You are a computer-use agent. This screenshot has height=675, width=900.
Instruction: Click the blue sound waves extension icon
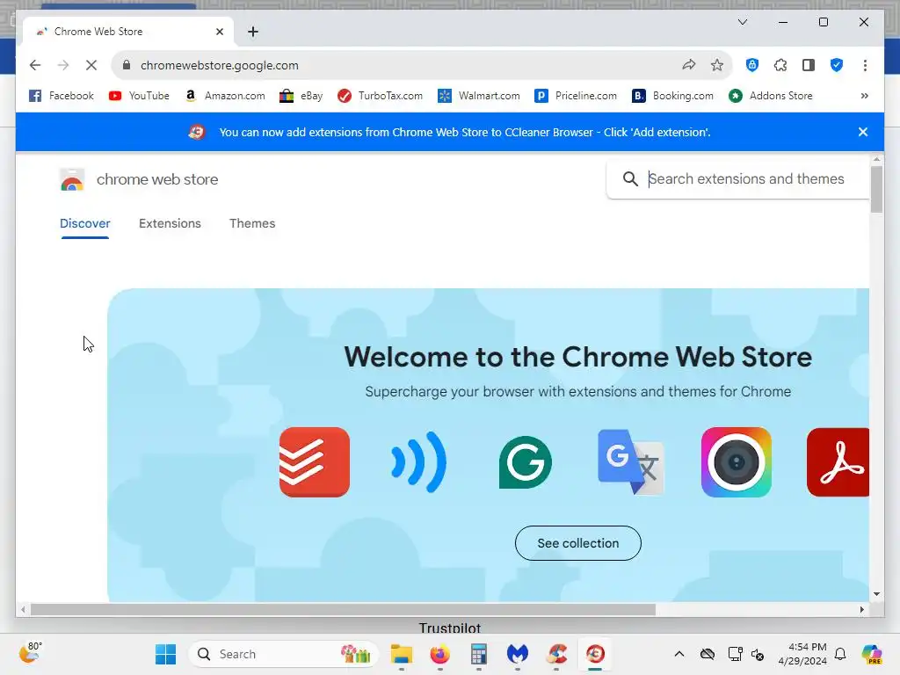coord(419,462)
